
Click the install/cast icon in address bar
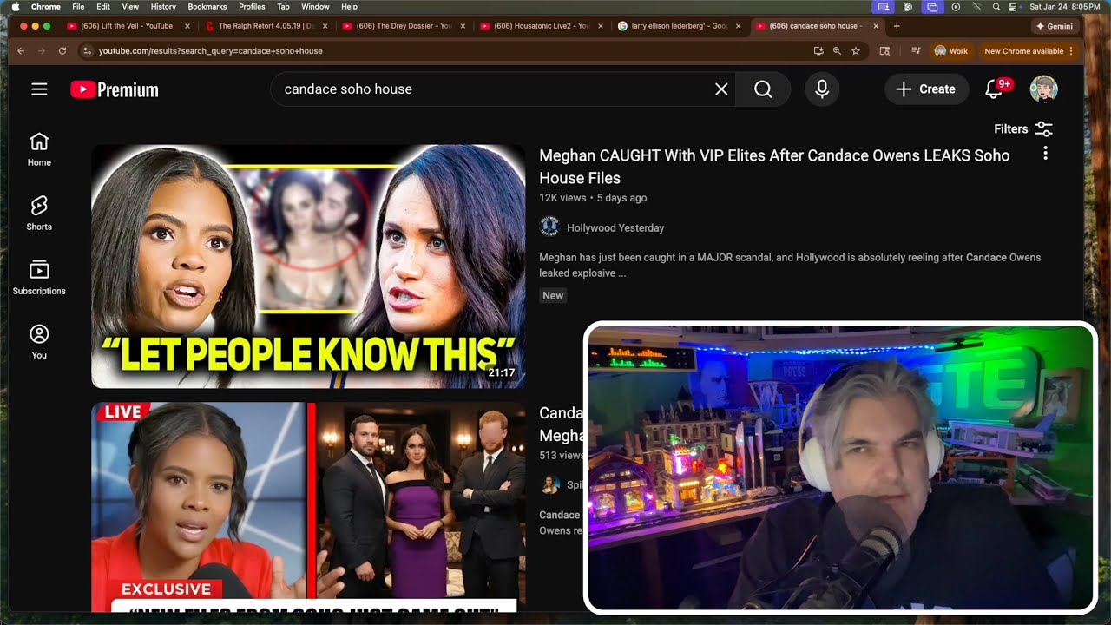click(x=818, y=51)
